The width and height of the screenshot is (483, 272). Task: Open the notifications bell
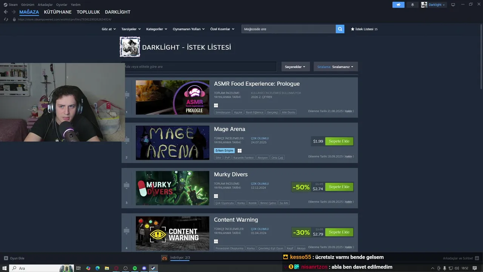[x=412, y=5]
